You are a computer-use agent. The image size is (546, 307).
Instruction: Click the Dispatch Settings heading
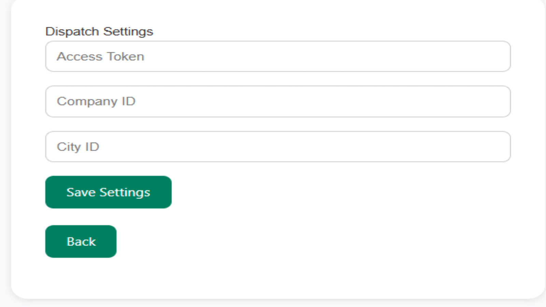click(x=99, y=31)
